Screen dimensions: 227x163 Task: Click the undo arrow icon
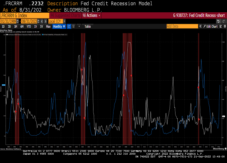[x=218, y=21]
